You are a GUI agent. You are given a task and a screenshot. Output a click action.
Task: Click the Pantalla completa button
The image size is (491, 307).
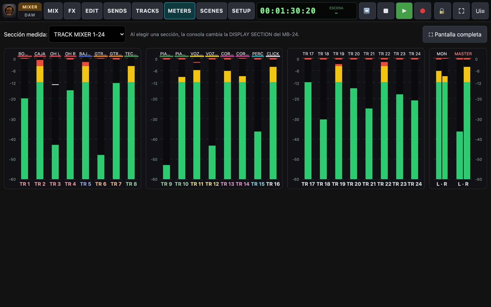click(455, 34)
